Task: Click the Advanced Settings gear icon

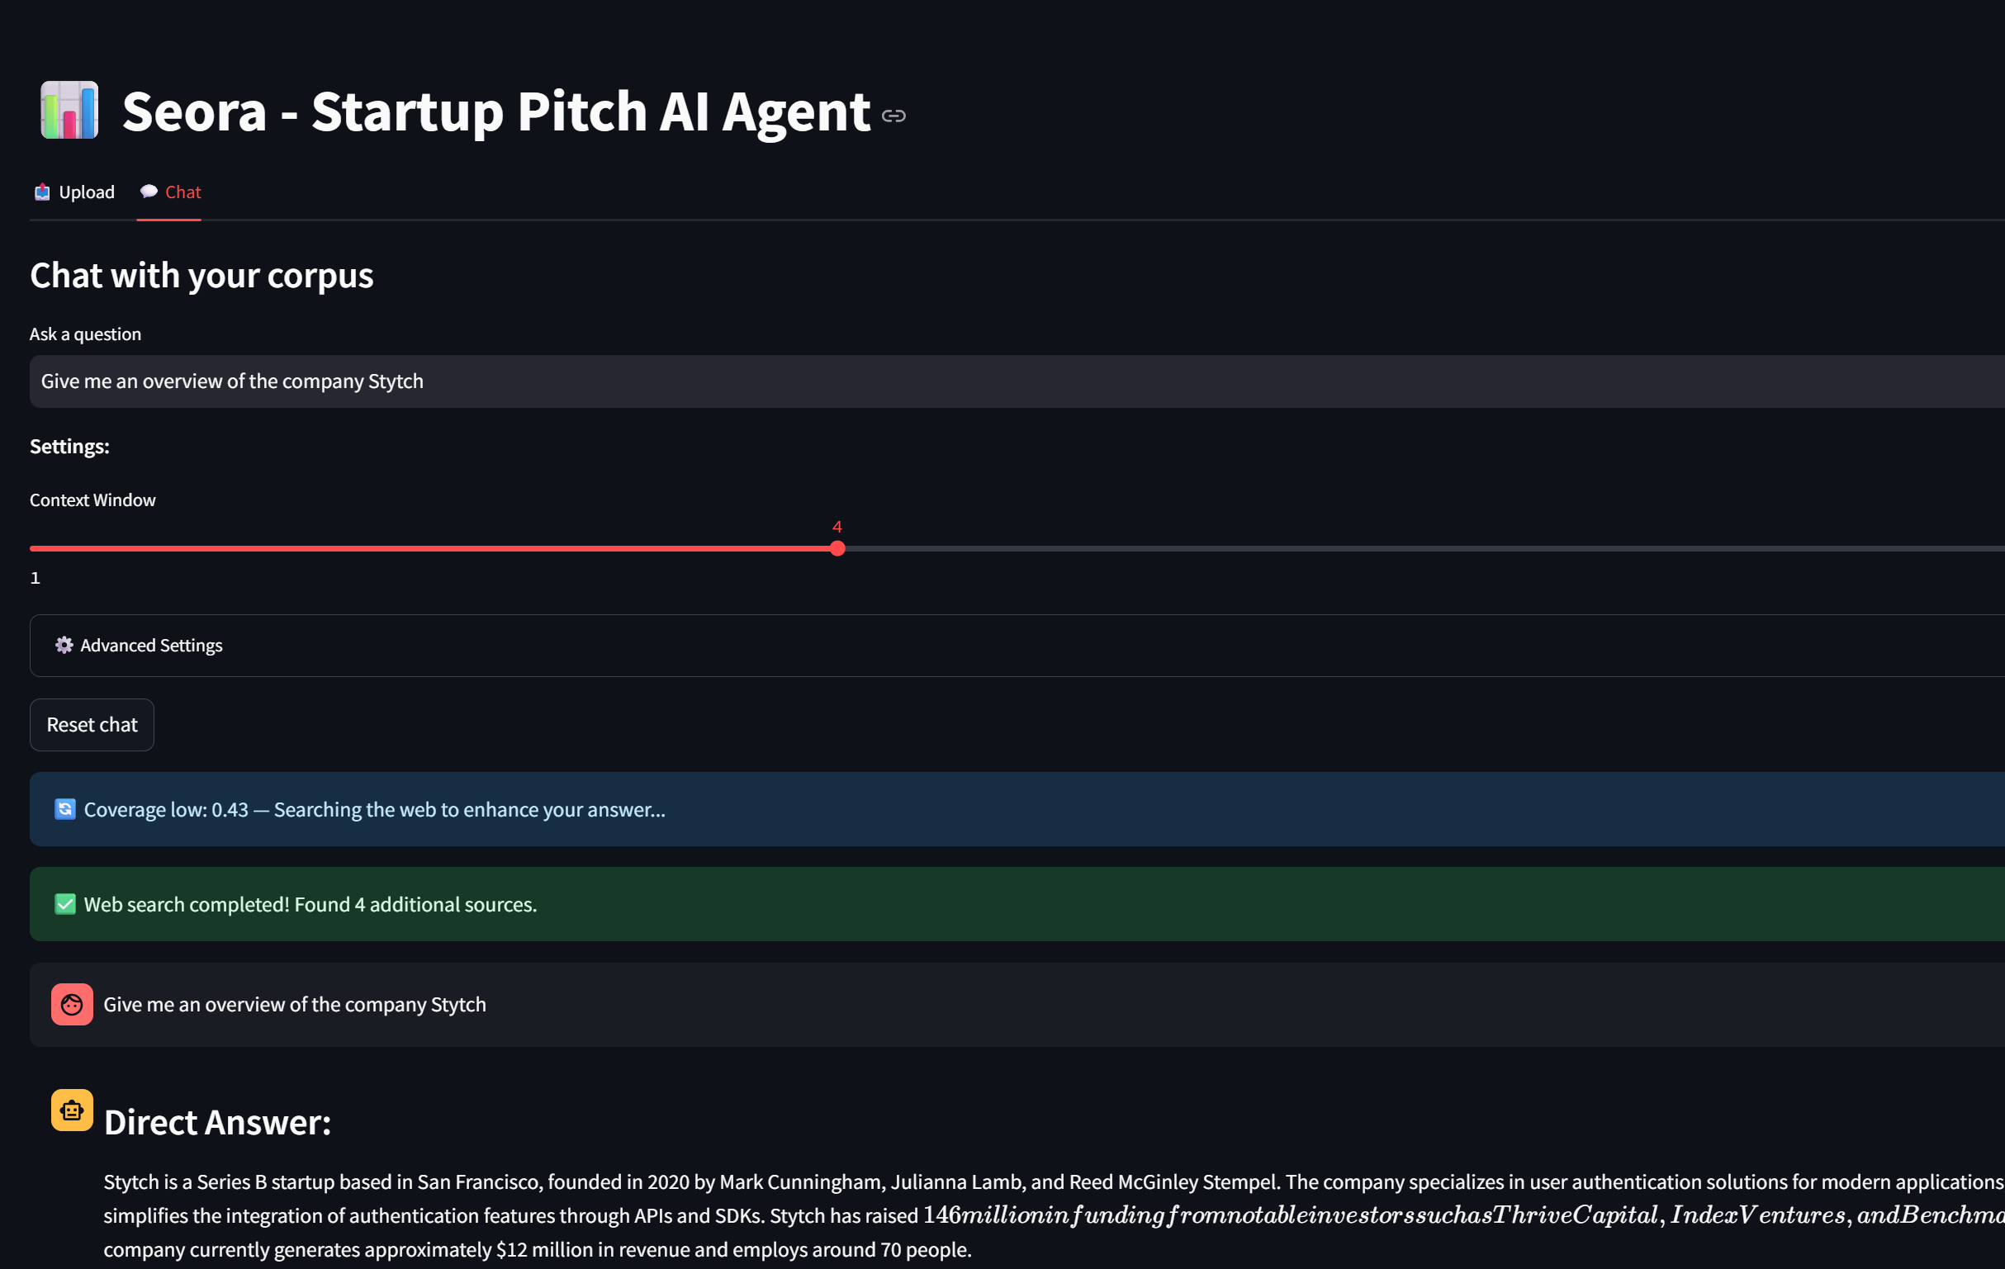Action: coord(64,646)
